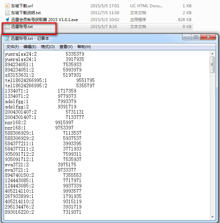The image size is (220, 223).
Task: Click file name 东坡下载说明.txt
Action: pos(26,13)
